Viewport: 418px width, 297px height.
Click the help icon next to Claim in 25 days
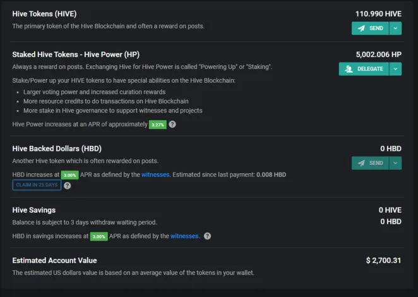pos(68,185)
